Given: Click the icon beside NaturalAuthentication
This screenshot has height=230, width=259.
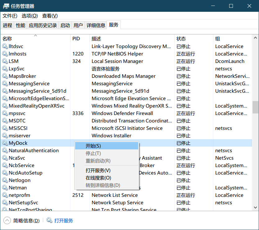Looking at the screenshot, I should pos(5,151).
